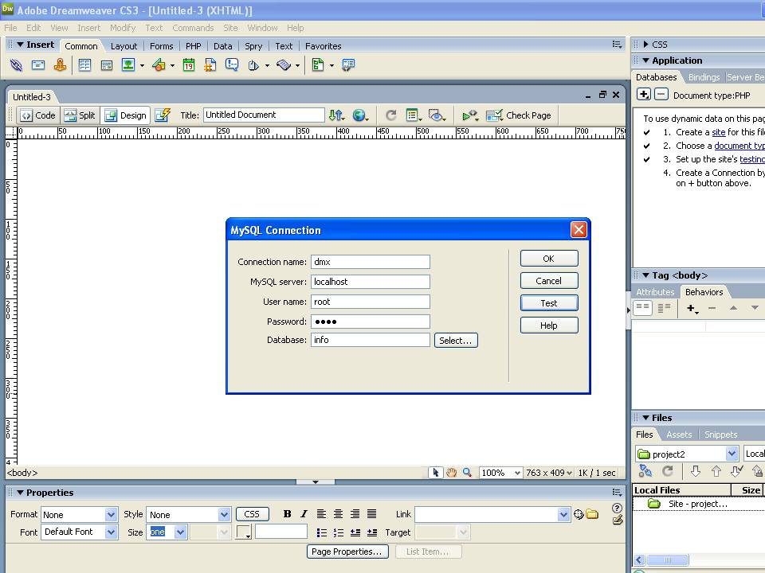Align text left in Properties
Viewport: 765px width, 573px height.
[321, 514]
